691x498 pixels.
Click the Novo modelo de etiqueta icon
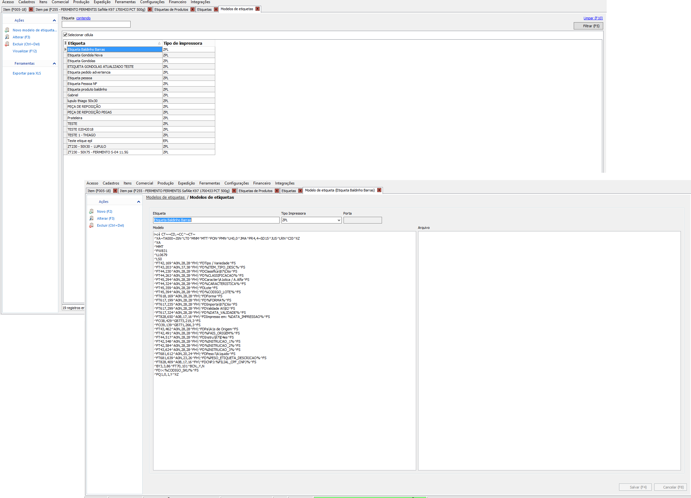pos(7,30)
